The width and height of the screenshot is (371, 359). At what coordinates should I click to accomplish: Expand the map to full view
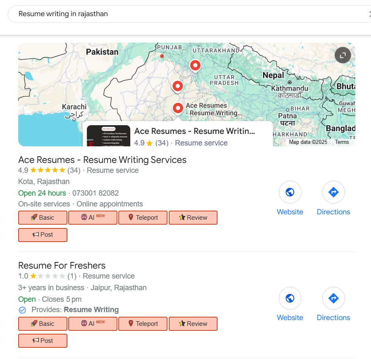pos(342,55)
